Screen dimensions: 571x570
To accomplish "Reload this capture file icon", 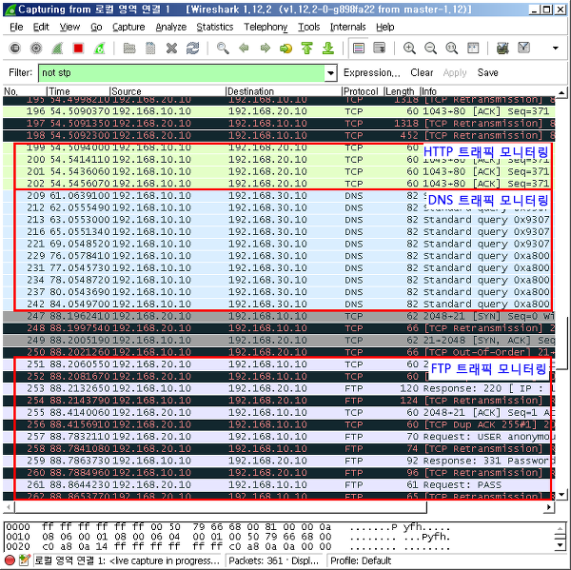I will [x=192, y=49].
